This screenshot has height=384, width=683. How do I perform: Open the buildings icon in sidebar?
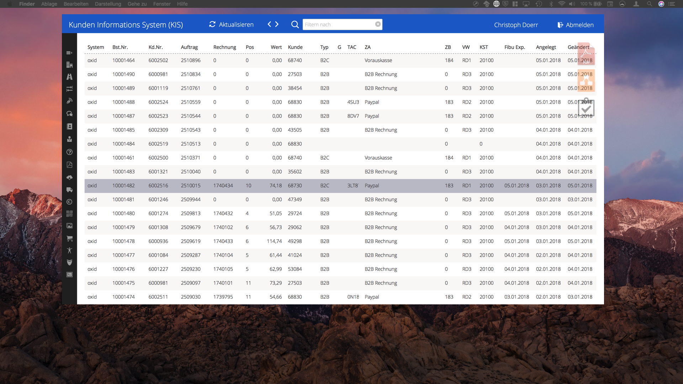69,65
